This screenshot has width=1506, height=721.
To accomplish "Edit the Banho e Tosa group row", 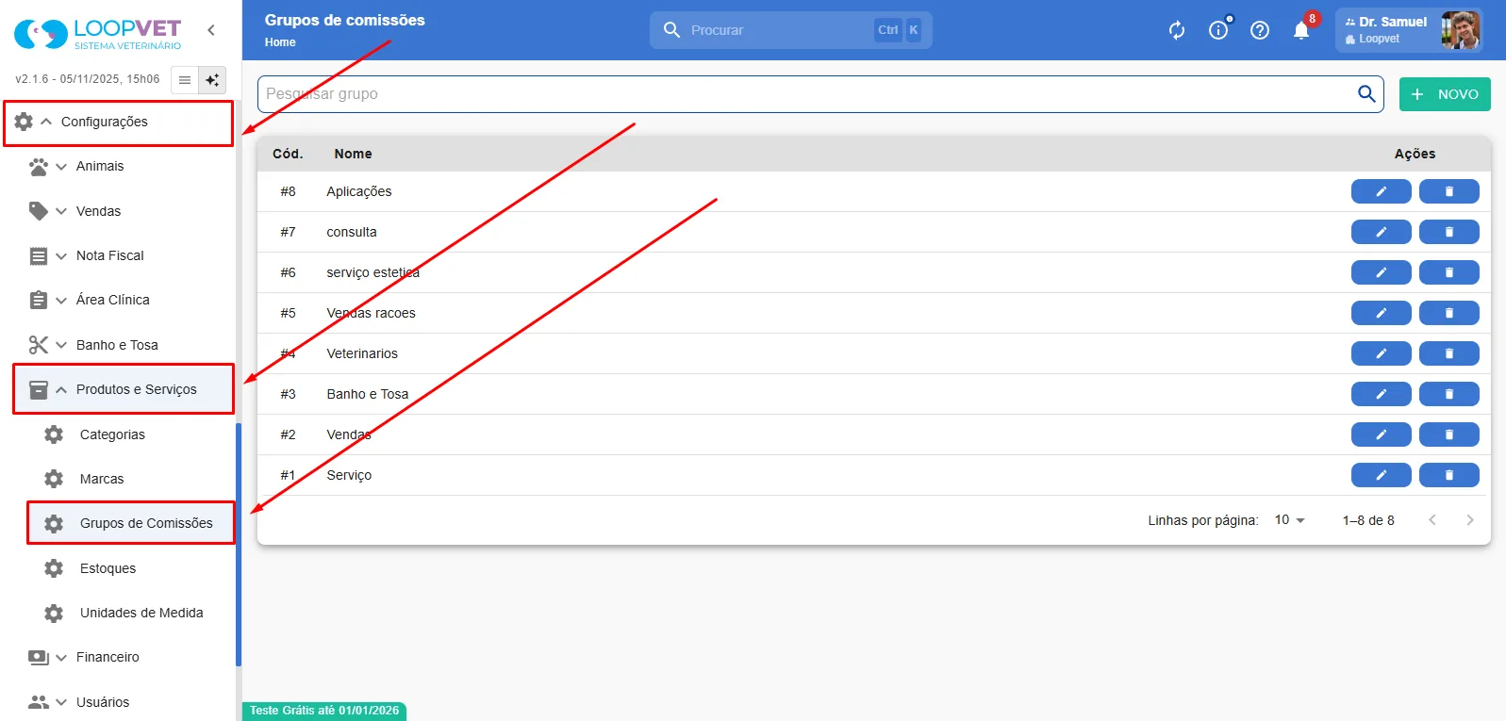I will (x=1381, y=394).
